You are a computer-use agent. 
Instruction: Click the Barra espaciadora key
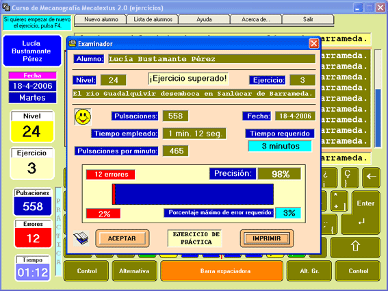[x=222, y=271]
